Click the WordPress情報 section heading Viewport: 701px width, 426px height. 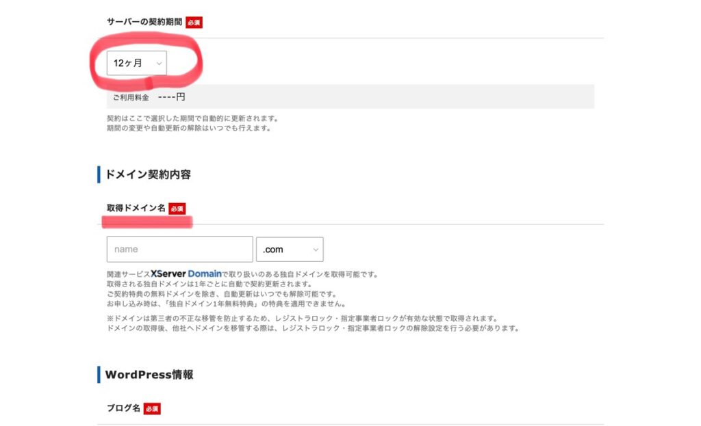[149, 375]
